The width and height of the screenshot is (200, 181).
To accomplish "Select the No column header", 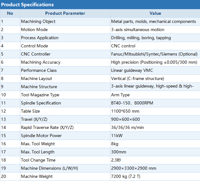I will [10, 13].
